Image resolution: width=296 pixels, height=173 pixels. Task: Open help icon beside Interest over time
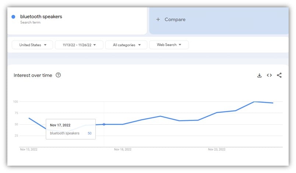(58, 75)
